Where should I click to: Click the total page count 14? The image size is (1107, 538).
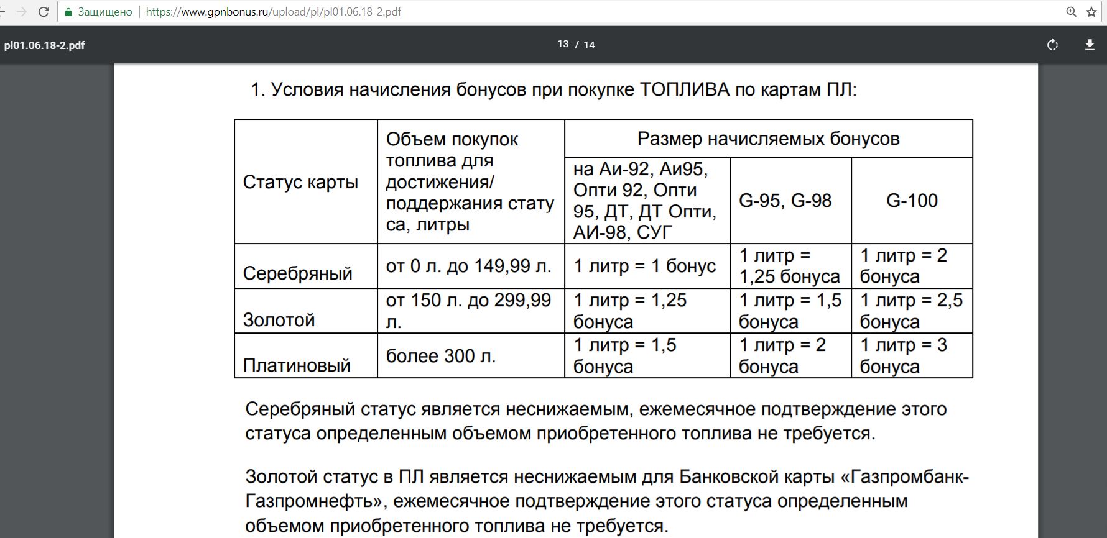tap(590, 45)
